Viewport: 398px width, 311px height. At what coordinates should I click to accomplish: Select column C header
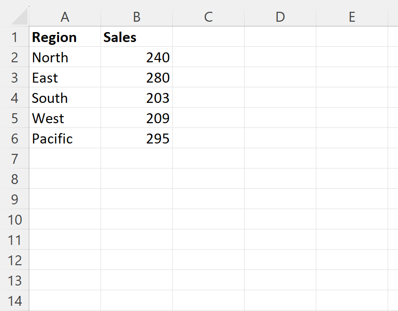pyautogui.click(x=208, y=17)
